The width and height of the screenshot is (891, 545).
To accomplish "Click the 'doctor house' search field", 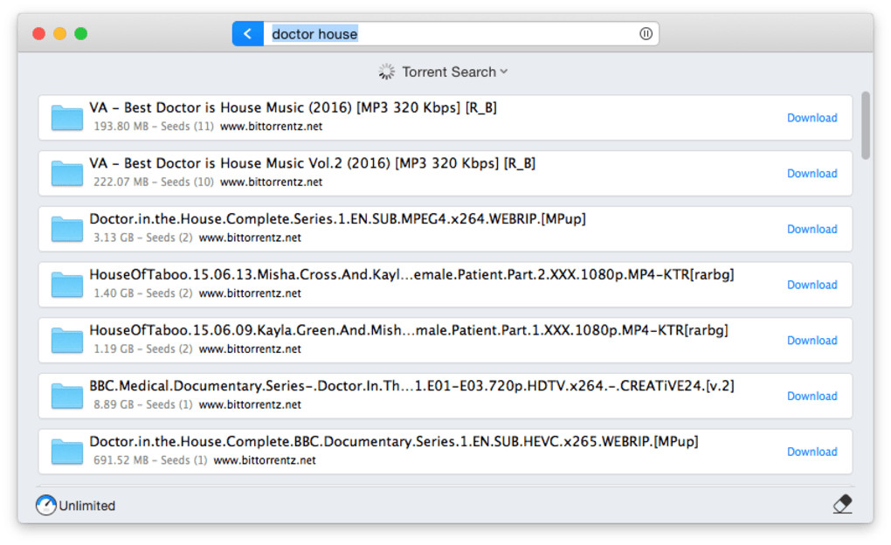I will pyautogui.click(x=454, y=34).
